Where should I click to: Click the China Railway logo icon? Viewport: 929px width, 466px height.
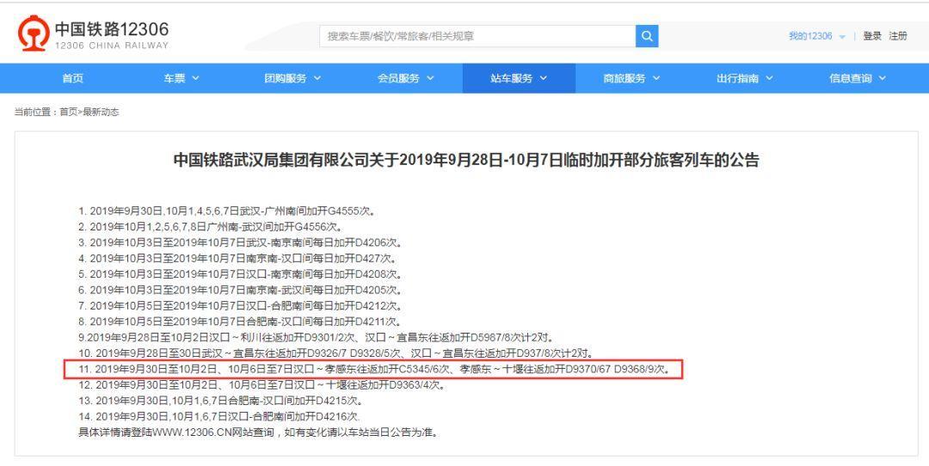pos(33,35)
